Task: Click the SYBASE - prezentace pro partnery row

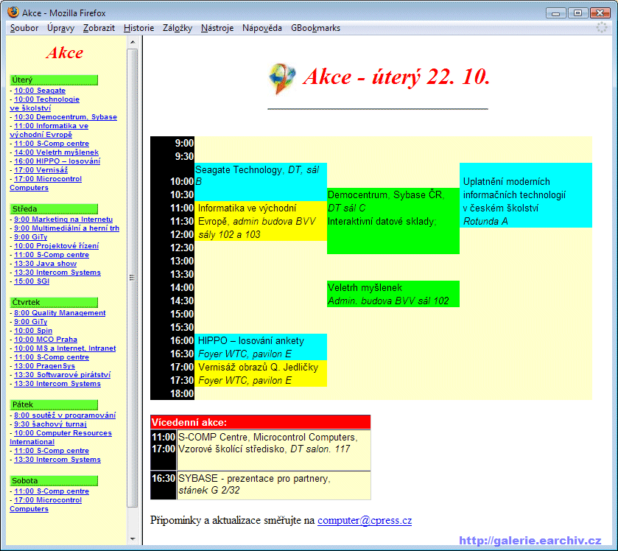Action: point(261,485)
